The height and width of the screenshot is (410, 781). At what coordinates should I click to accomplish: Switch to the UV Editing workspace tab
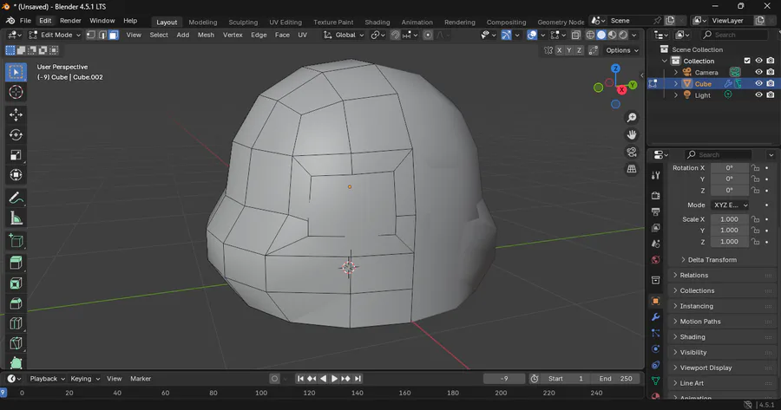click(285, 22)
